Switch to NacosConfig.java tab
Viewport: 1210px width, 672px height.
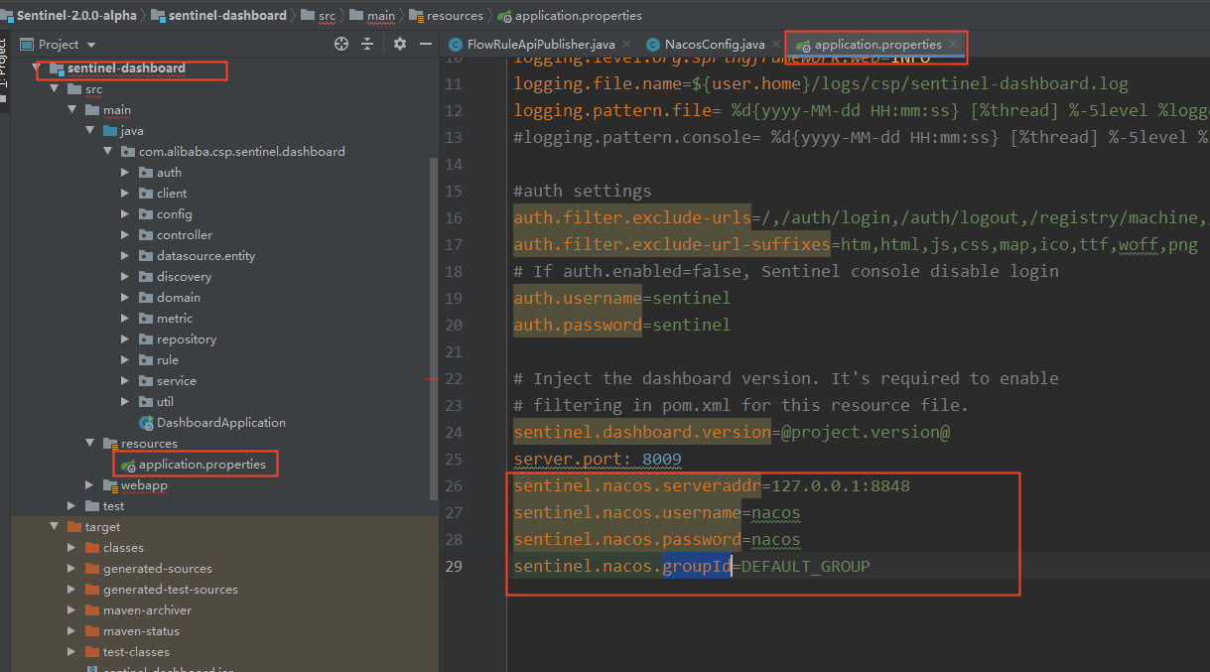coord(714,45)
